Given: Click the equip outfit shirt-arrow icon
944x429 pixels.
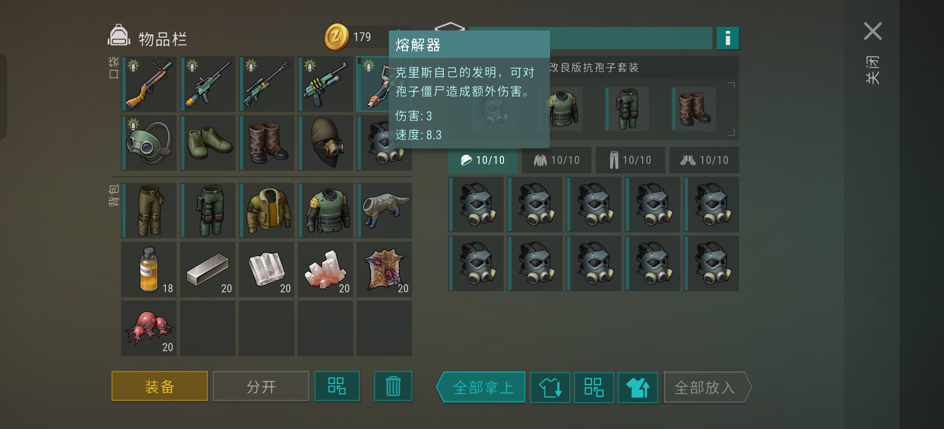Looking at the screenshot, I should (638, 387).
